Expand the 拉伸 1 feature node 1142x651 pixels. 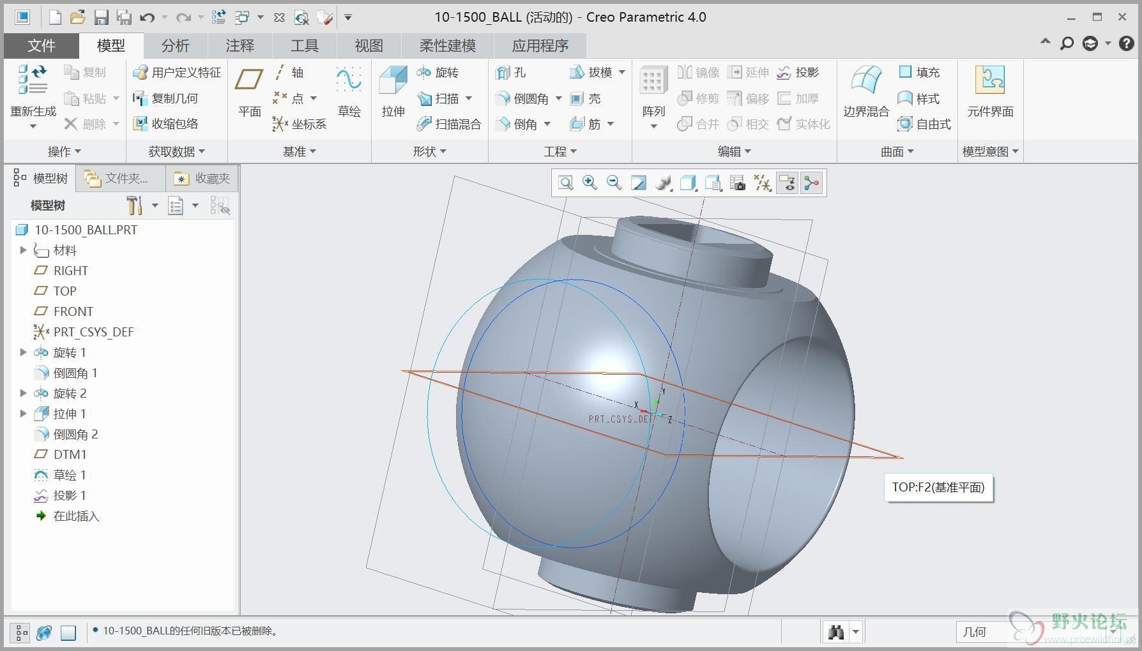pos(23,414)
